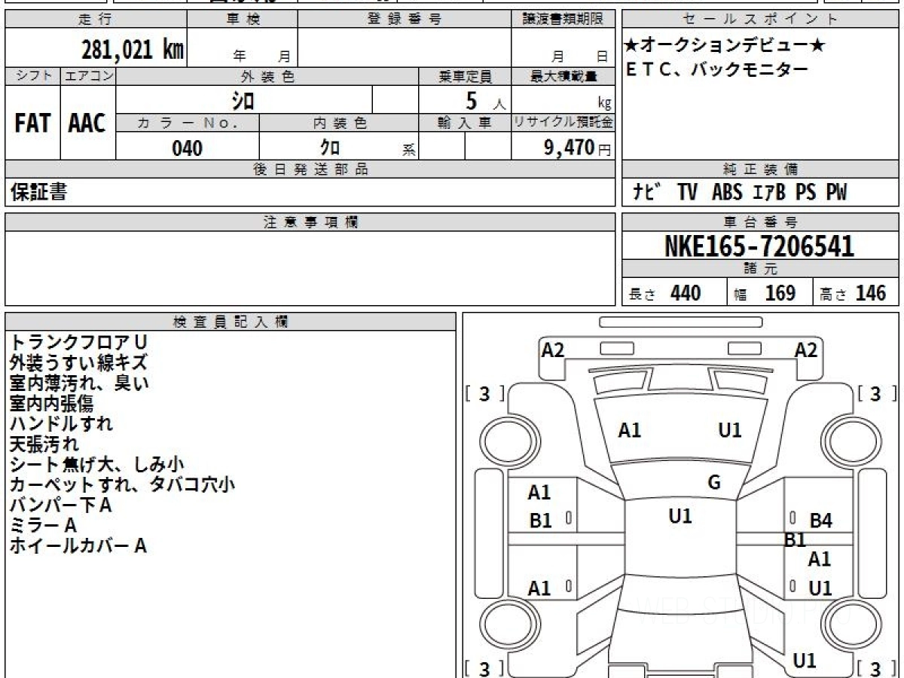Select the 外装うすい線キズ note
The image size is (904, 678).
78,362
